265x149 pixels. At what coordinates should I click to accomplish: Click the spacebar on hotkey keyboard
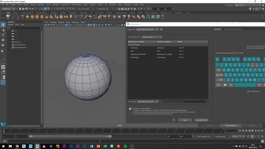tap(245, 85)
